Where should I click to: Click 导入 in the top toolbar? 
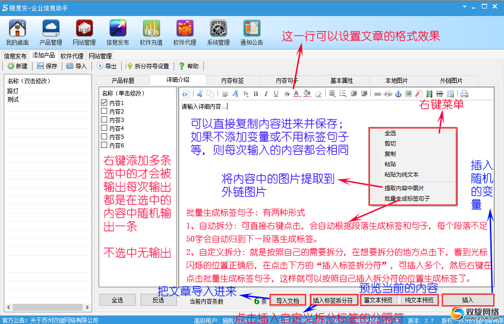(x=76, y=66)
